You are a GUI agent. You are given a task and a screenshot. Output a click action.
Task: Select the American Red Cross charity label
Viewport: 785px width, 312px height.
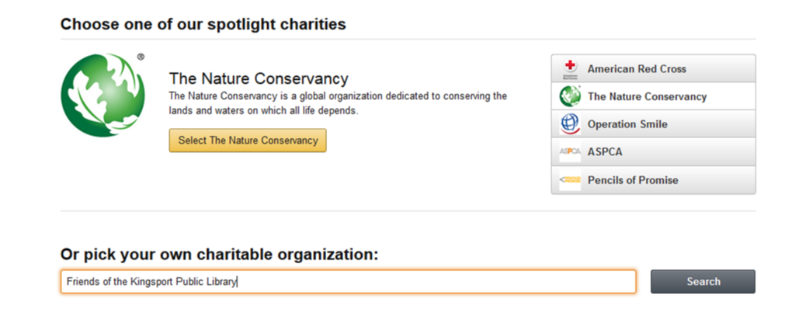pyautogui.click(x=637, y=69)
